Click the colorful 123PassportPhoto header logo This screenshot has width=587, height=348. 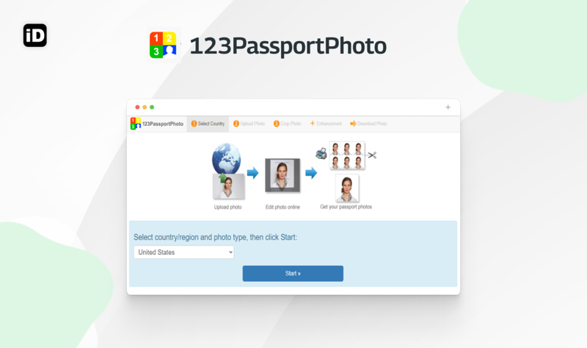pyautogui.click(x=163, y=45)
